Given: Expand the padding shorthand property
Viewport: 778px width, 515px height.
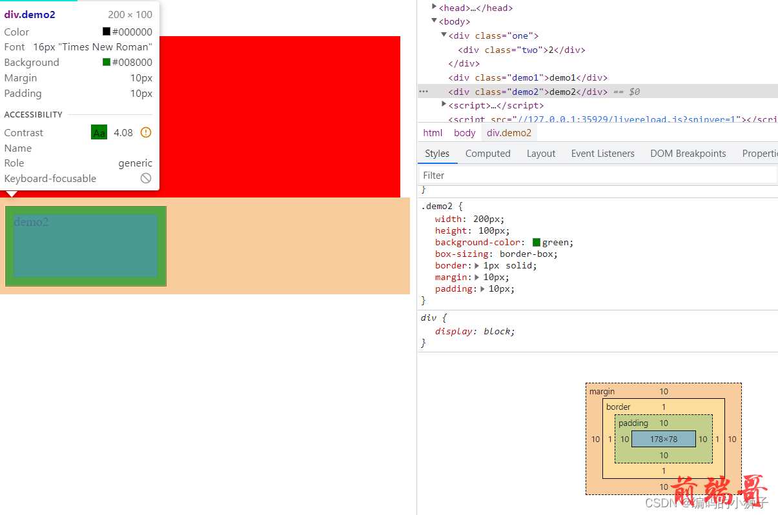Looking at the screenshot, I should coord(482,288).
